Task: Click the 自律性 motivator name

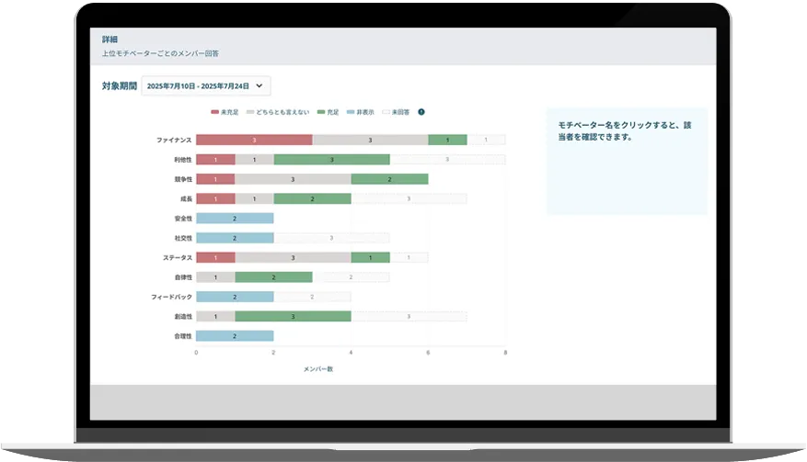Action: tap(183, 277)
